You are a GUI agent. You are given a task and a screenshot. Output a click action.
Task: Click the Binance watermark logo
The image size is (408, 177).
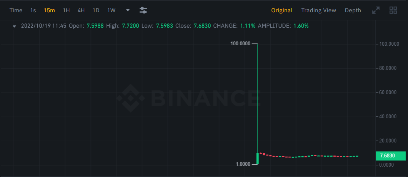coord(188,98)
